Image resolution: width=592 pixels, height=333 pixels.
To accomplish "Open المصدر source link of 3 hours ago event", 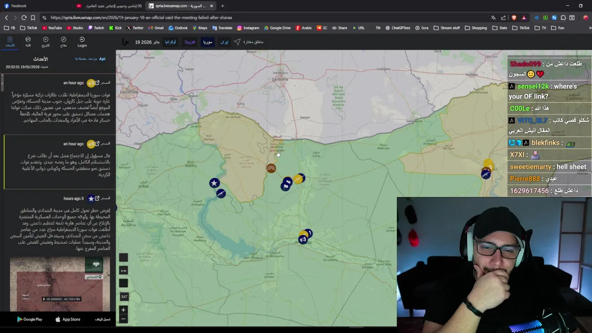I will click(x=105, y=198).
